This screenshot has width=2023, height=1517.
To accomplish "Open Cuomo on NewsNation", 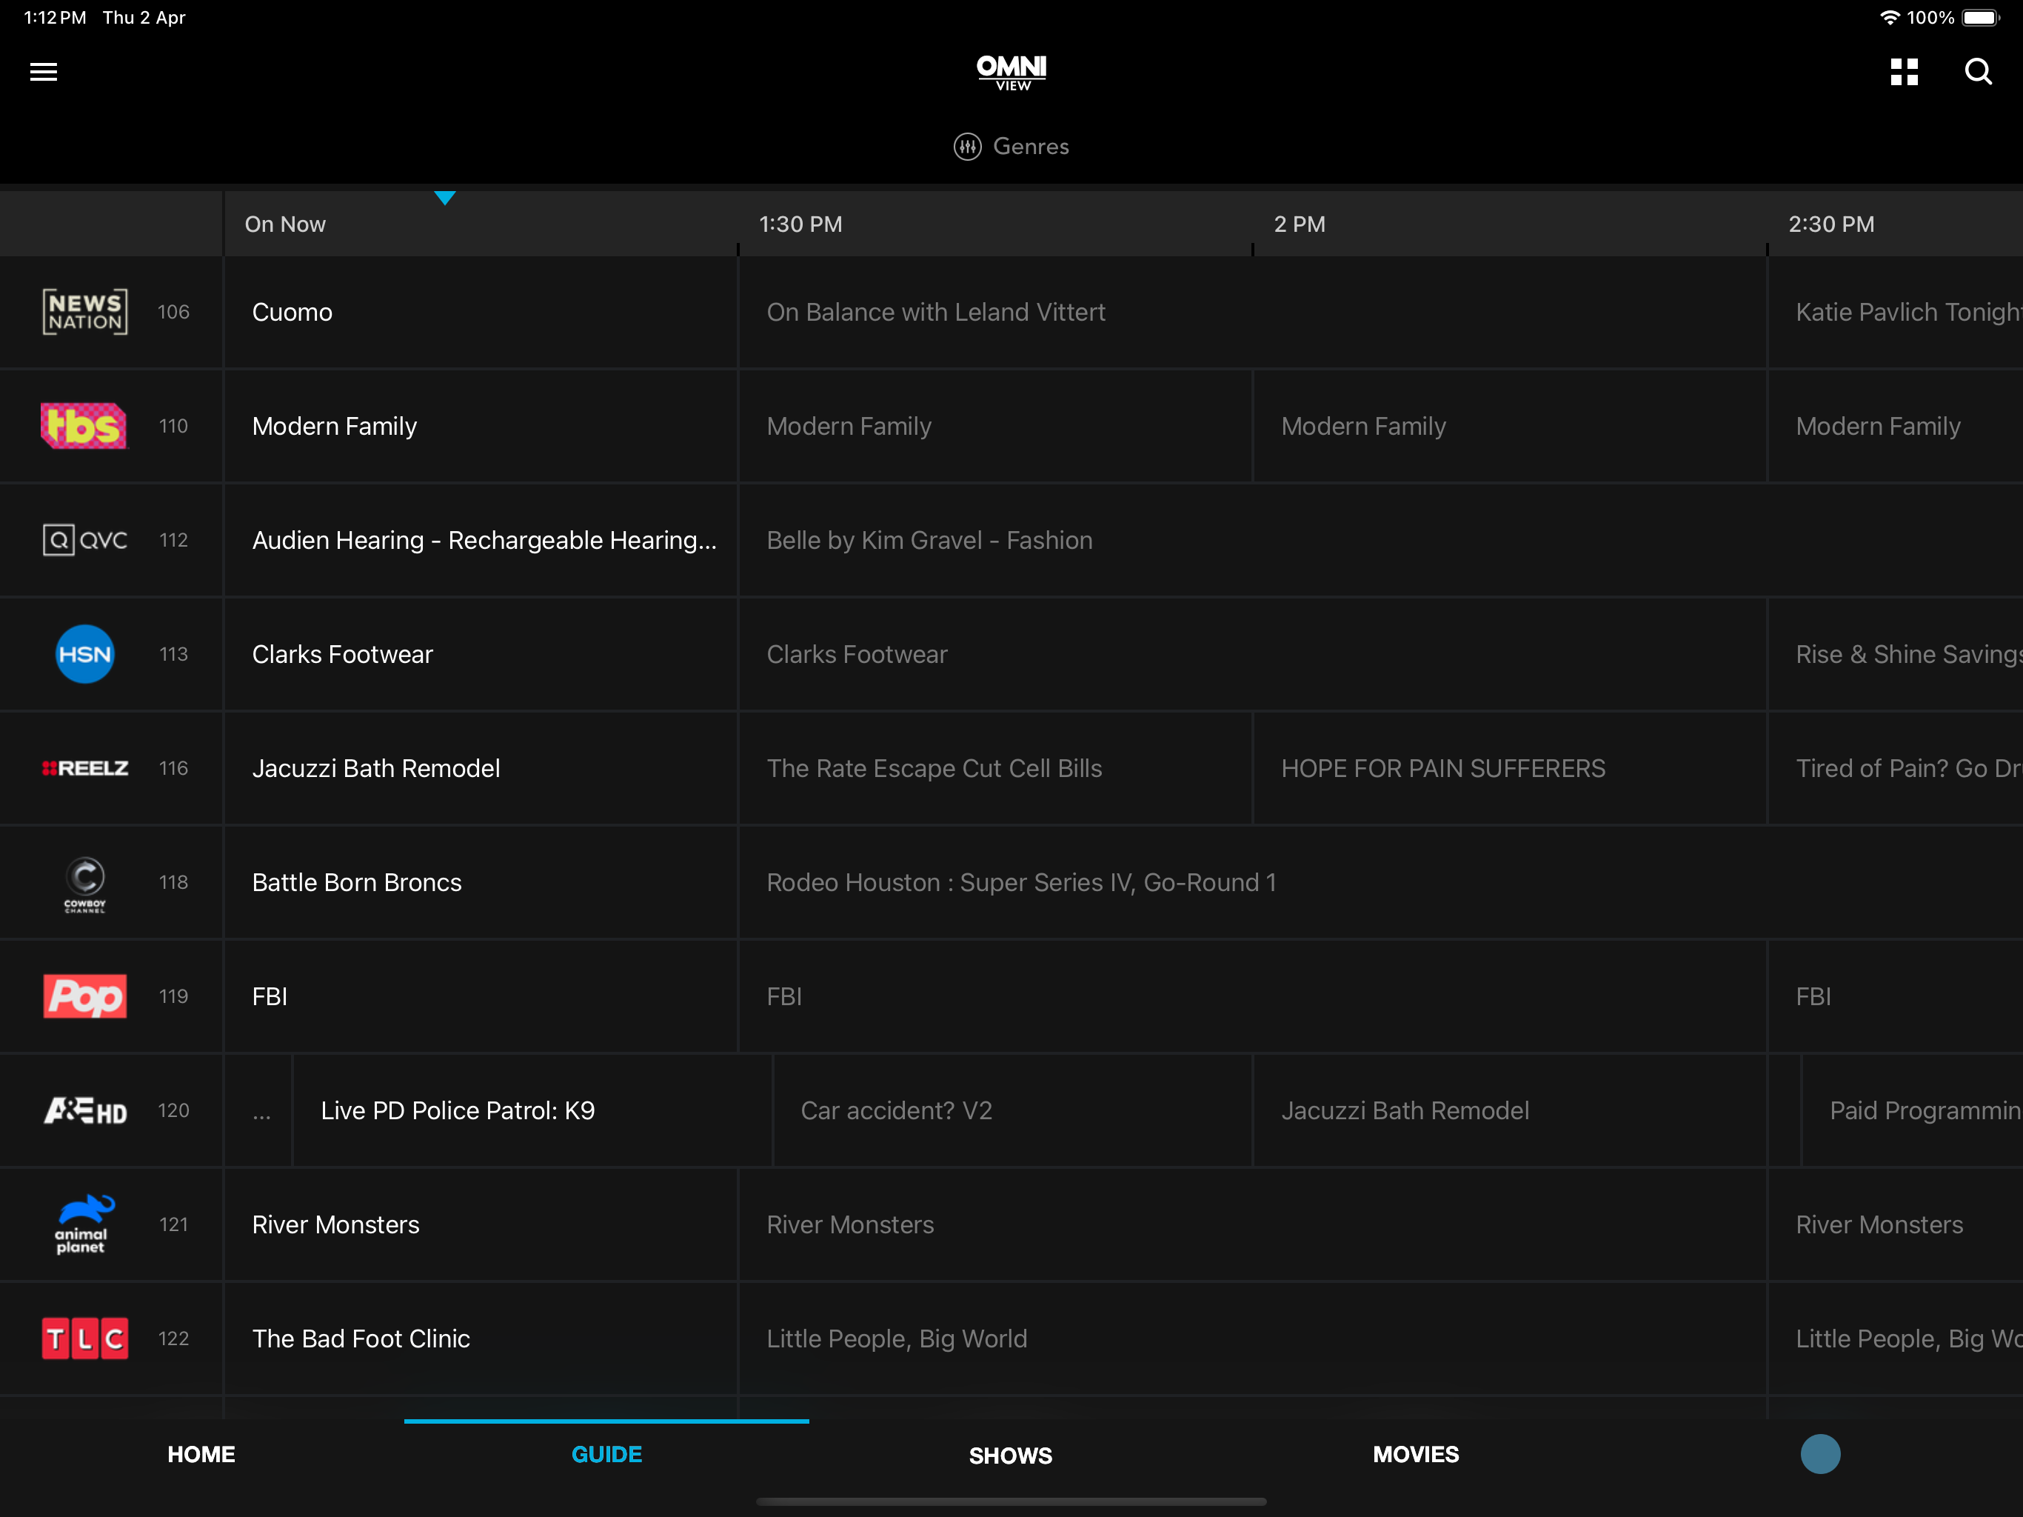I will pos(481,312).
